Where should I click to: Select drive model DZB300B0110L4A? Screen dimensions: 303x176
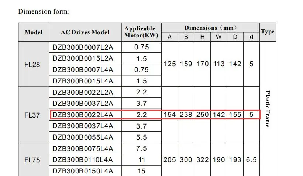coord(83,160)
